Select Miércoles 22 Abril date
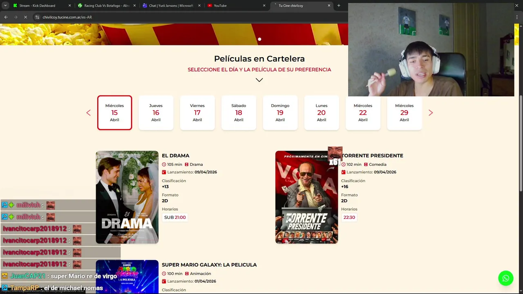 tap(363, 113)
